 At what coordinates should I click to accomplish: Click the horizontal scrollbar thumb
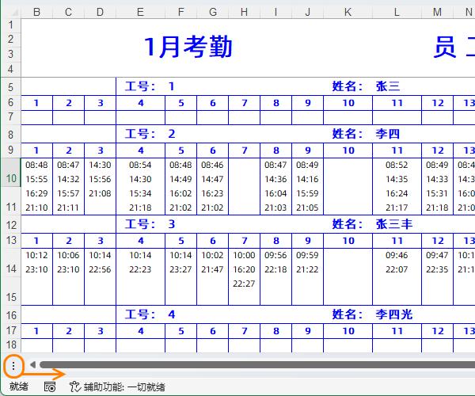tap(257, 364)
